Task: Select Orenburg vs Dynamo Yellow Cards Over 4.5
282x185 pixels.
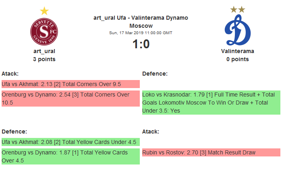Action: [x=70, y=156]
